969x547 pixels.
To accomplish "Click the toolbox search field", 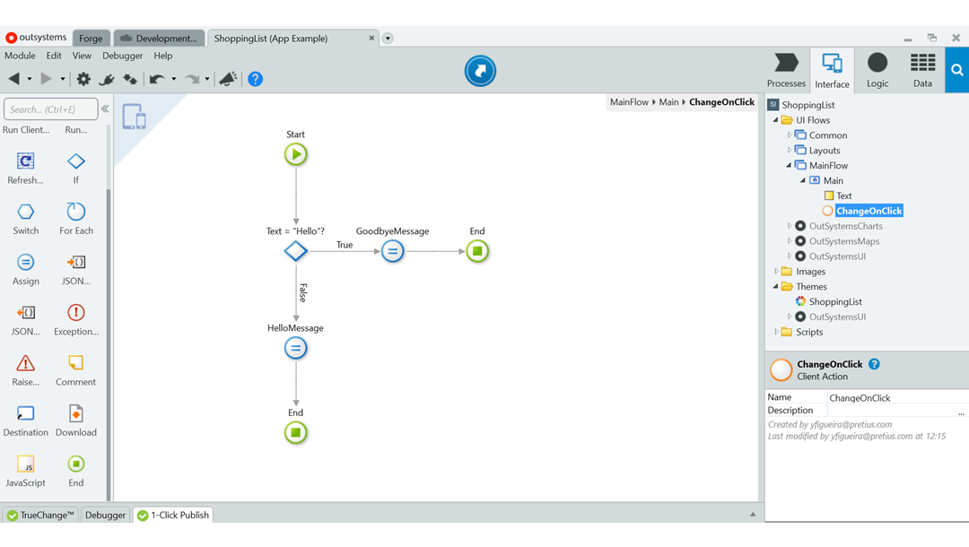I will tap(50, 109).
